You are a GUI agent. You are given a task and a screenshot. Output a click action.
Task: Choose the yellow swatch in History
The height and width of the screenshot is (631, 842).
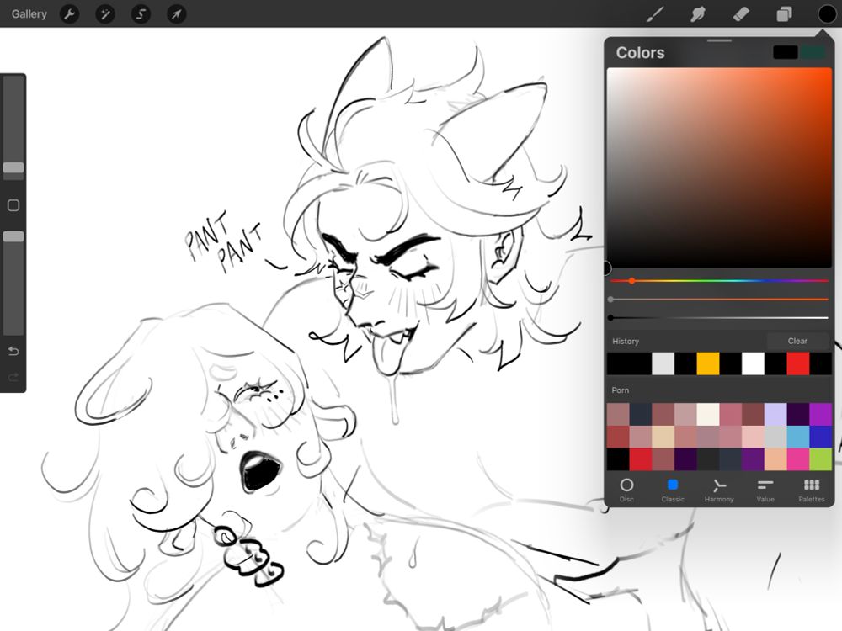pos(708,363)
